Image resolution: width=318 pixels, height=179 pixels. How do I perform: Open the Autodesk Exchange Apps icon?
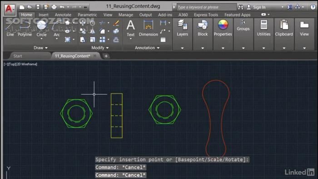289,7
